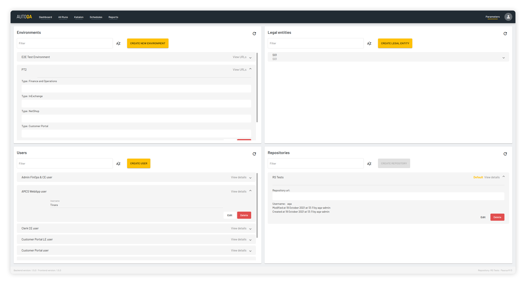Reload the Repositories panel
Viewport: 526px width, 284px height.
tap(505, 154)
